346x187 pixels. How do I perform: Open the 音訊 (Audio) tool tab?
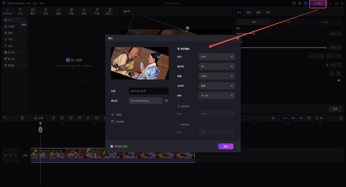pos(45,11)
